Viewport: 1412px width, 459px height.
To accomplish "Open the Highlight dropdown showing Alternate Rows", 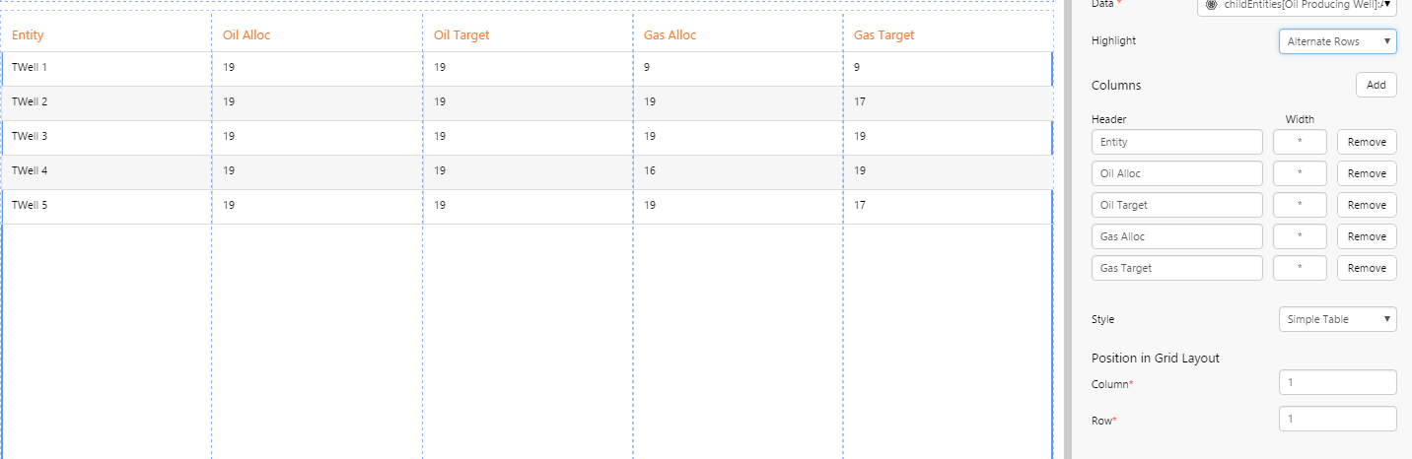I will click(1337, 41).
